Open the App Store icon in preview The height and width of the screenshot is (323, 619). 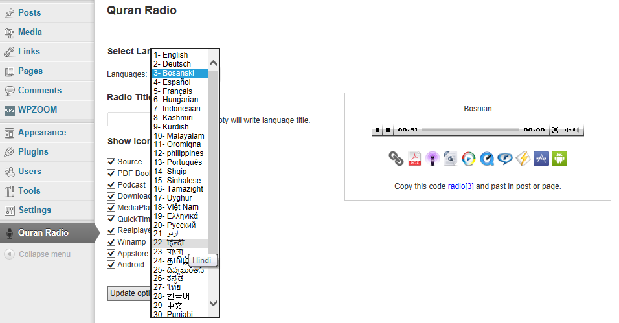(541, 159)
